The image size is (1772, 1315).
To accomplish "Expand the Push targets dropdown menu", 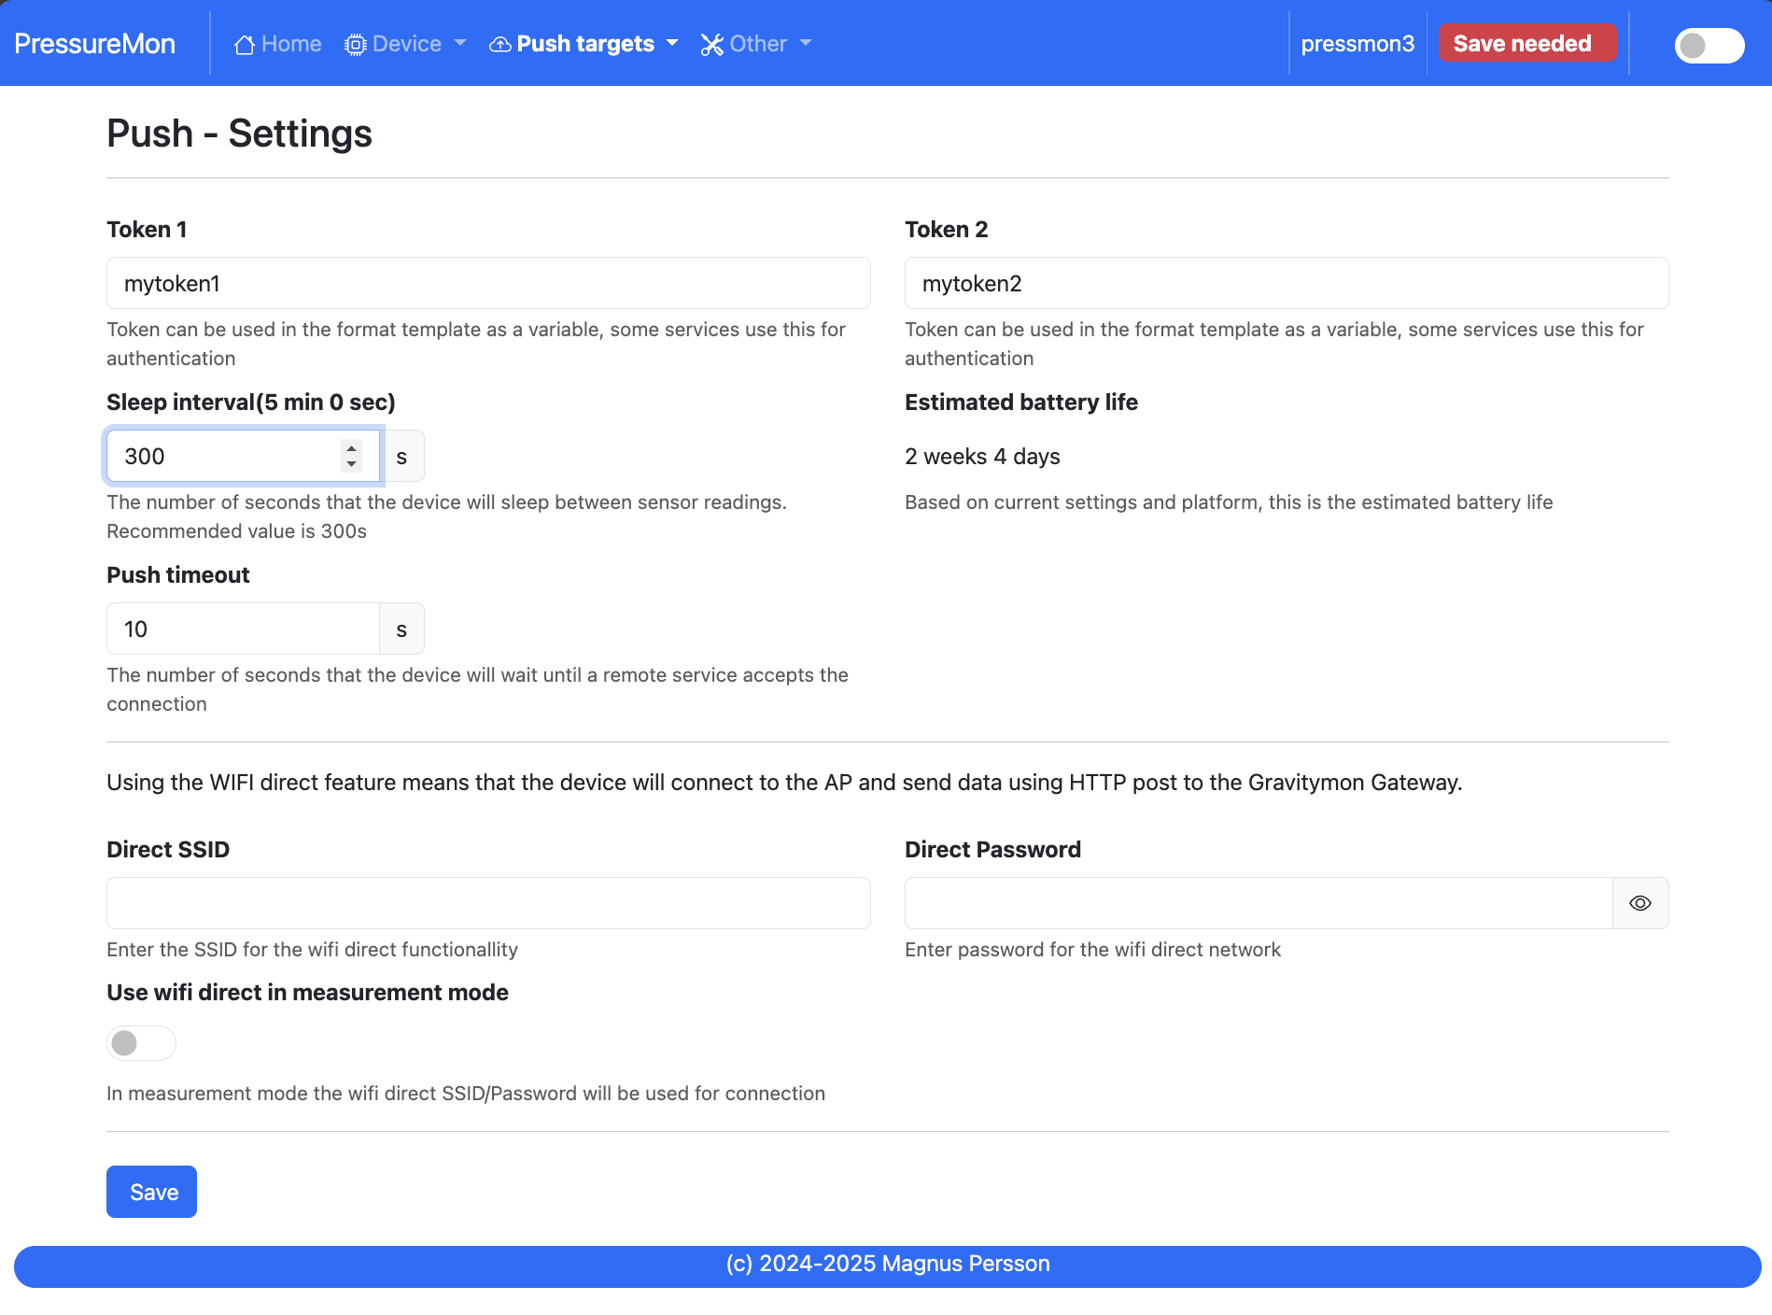I will click(584, 44).
